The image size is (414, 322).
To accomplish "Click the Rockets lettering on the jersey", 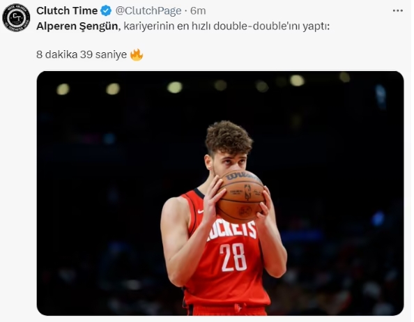I will coord(231,231).
